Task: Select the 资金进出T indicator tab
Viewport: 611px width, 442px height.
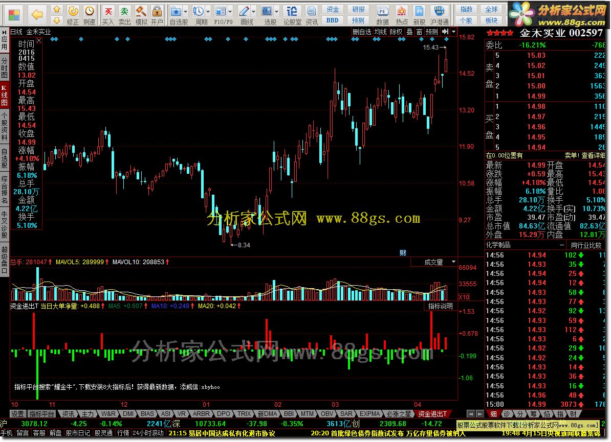Action: click(432, 414)
